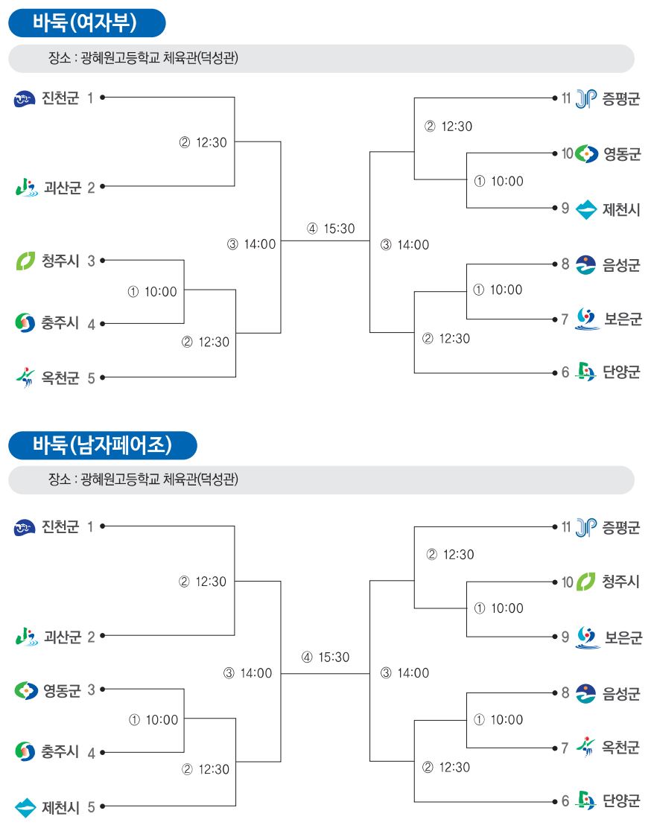The image size is (654, 831).
Task: Click the 보은군 logo at seed 9
Action: [586, 637]
